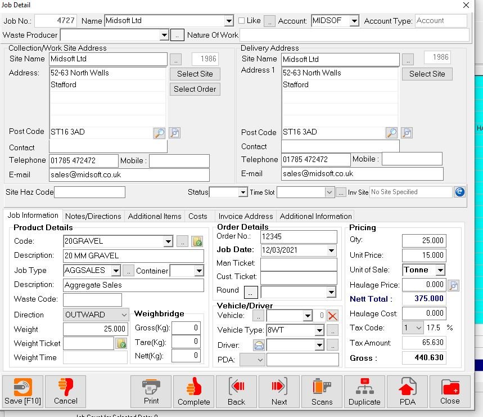Click the browse button beside Like checkbox

click(x=269, y=21)
